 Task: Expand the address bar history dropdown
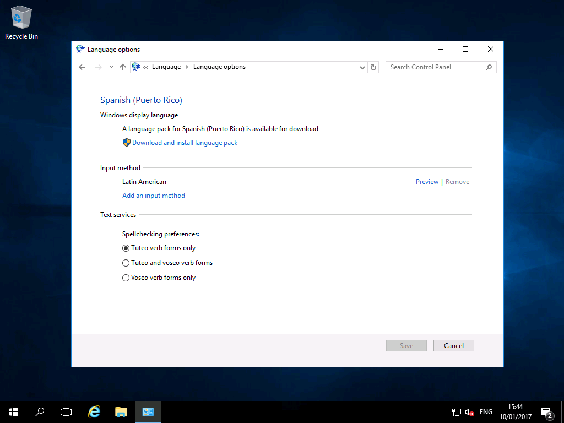click(362, 67)
